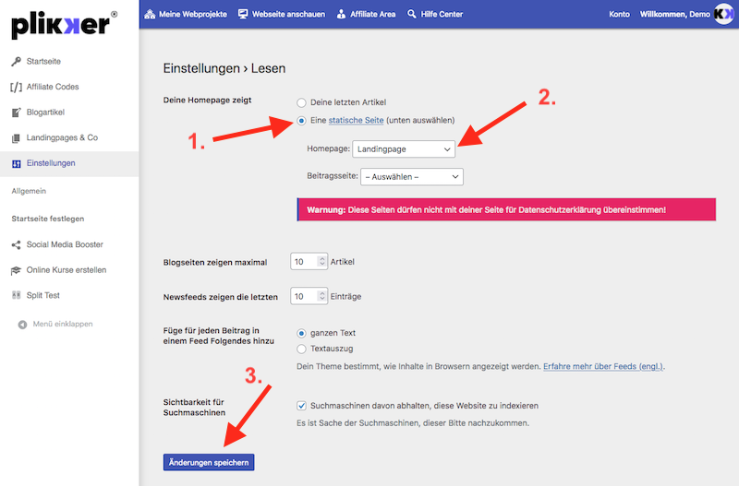Select the 'Deine letzten Artikel' radio button
The width and height of the screenshot is (739, 486).
[x=301, y=102]
